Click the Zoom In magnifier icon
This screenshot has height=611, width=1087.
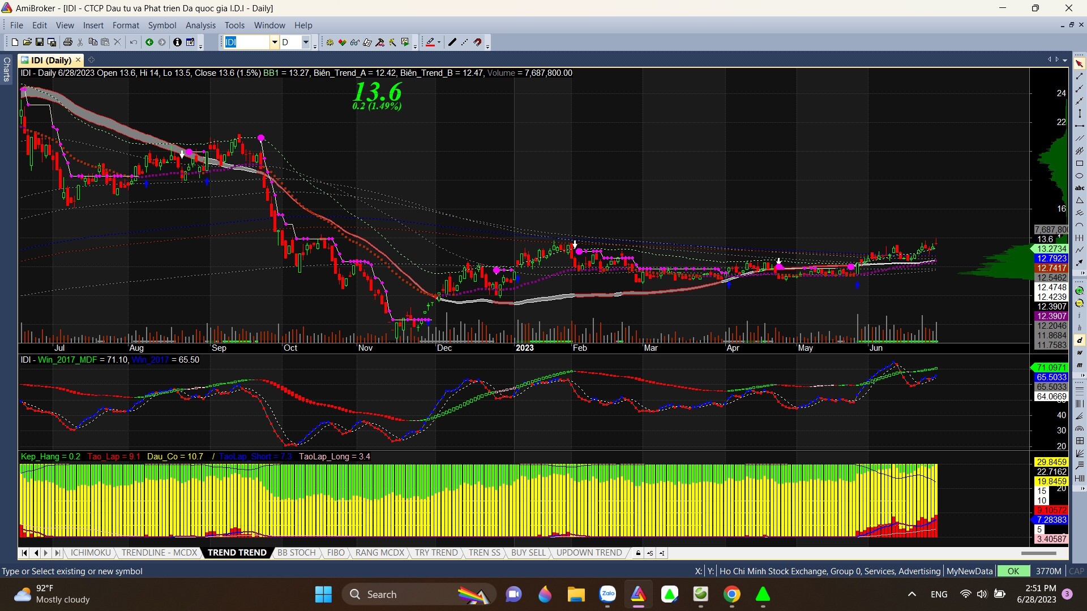pyautogui.click(x=1080, y=291)
